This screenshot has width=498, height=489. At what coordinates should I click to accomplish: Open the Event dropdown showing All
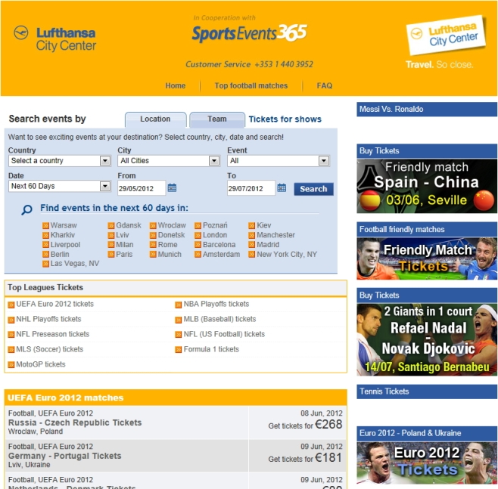(x=279, y=161)
